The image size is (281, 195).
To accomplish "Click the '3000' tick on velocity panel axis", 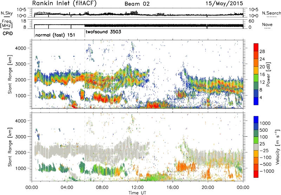I will click(20, 137).
